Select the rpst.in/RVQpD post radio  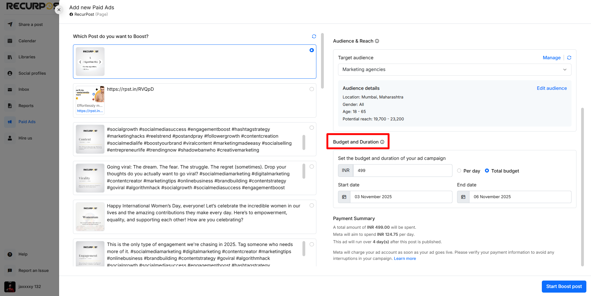pyautogui.click(x=311, y=89)
